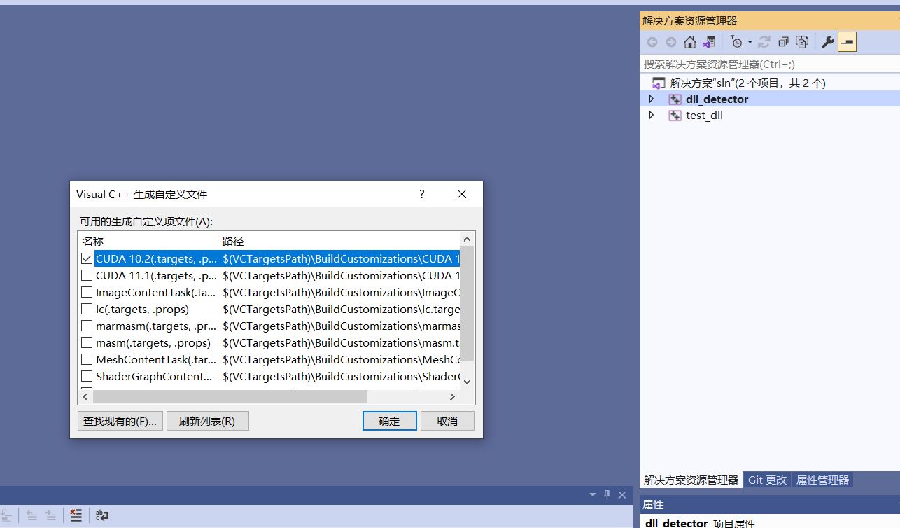Select the CUDA 10.2 path cell
This screenshot has width=900, height=528.
pyautogui.click(x=341, y=258)
